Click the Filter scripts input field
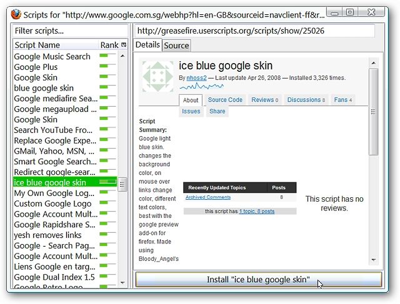 coord(70,31)
